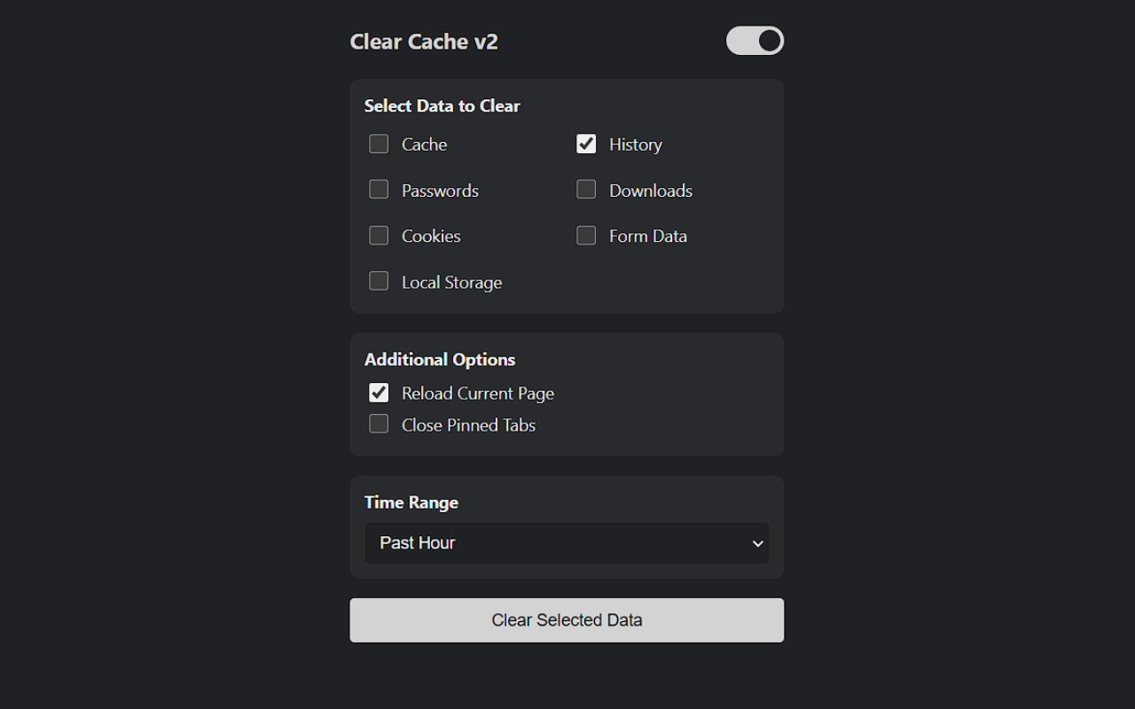Select the Form Data option
1135x709 pixels.
[x=585, y=235]
